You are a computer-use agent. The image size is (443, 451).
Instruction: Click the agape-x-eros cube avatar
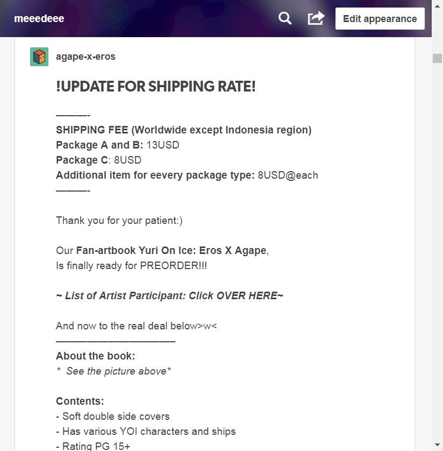click(x=39, y=57)
